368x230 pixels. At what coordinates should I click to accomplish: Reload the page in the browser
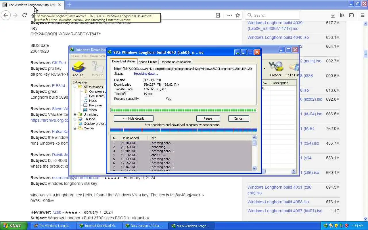click(25, 15)
